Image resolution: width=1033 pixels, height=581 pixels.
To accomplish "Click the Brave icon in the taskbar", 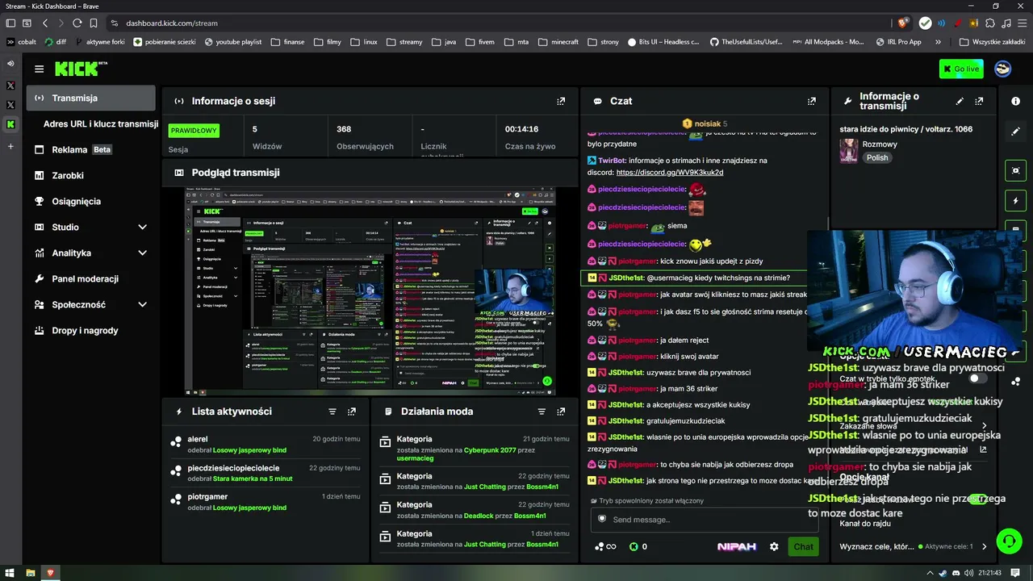I will (50, 573).
